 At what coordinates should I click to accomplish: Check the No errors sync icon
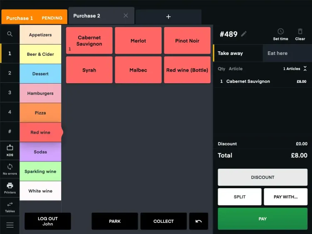tap(10, 169)
